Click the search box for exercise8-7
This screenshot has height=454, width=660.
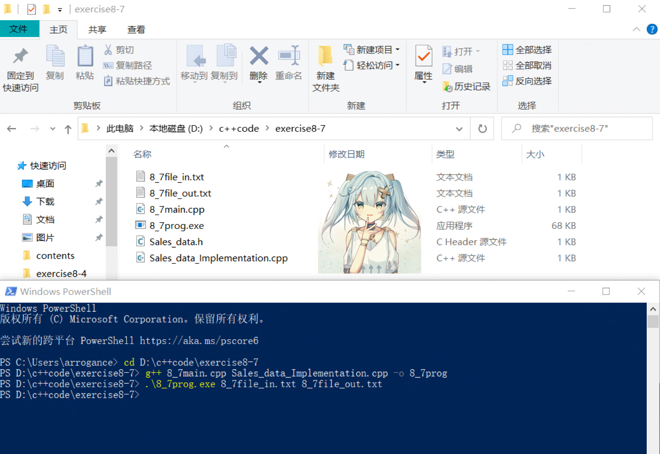pos(577,129)
